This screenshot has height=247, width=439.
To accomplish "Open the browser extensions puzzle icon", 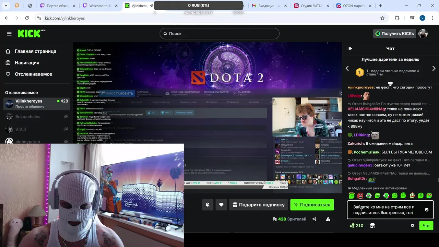I will tap(397, 18).
